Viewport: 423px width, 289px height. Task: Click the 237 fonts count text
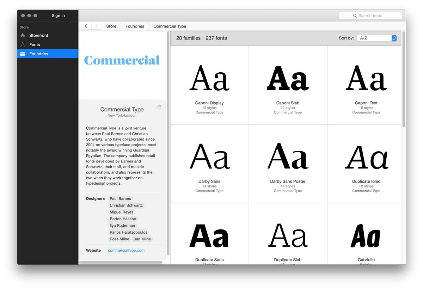(x=216, y=38)
